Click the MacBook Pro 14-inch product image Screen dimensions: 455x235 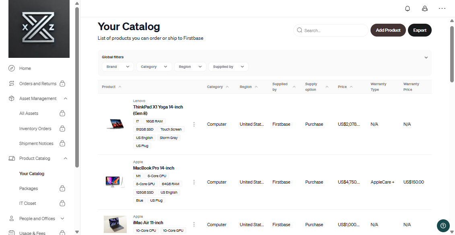115,182
